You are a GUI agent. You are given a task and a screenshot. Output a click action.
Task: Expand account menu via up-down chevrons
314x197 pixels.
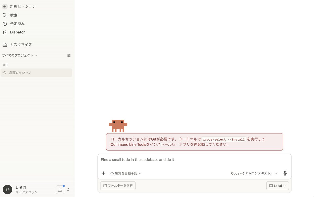tap(68, 190)
